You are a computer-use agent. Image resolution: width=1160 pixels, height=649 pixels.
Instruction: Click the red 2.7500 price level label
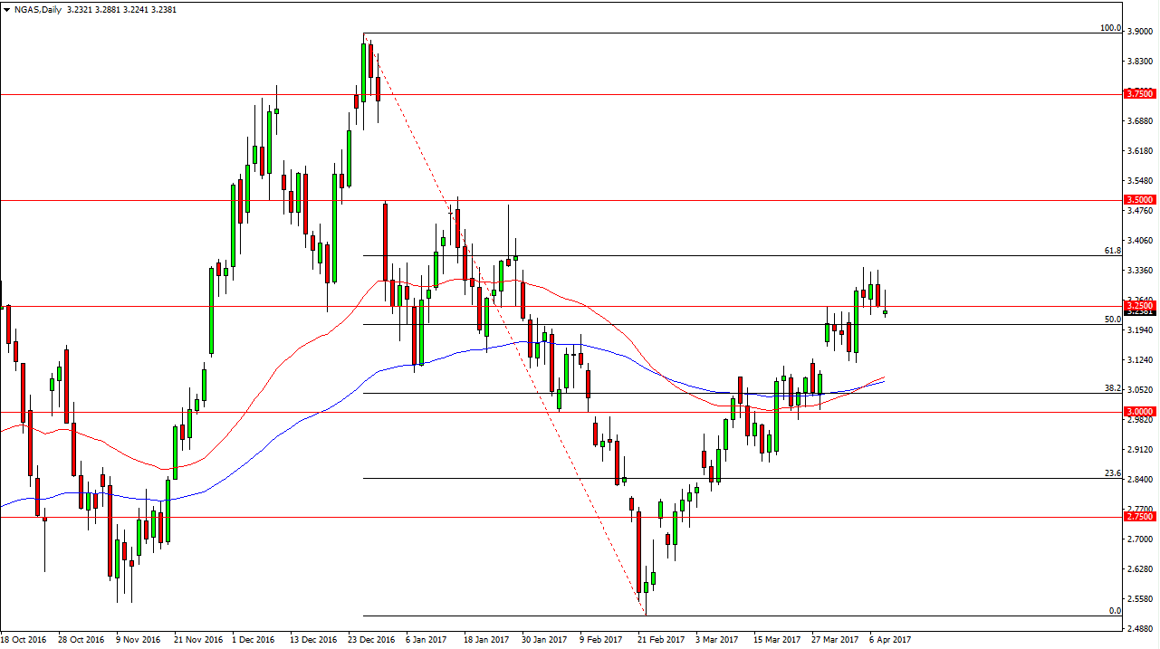click(x=1139, y=516)
